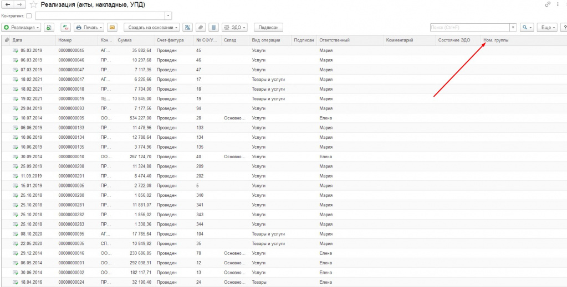Open the Еще menu
Screen dimensions: 567x287
(x=546, y=28)
